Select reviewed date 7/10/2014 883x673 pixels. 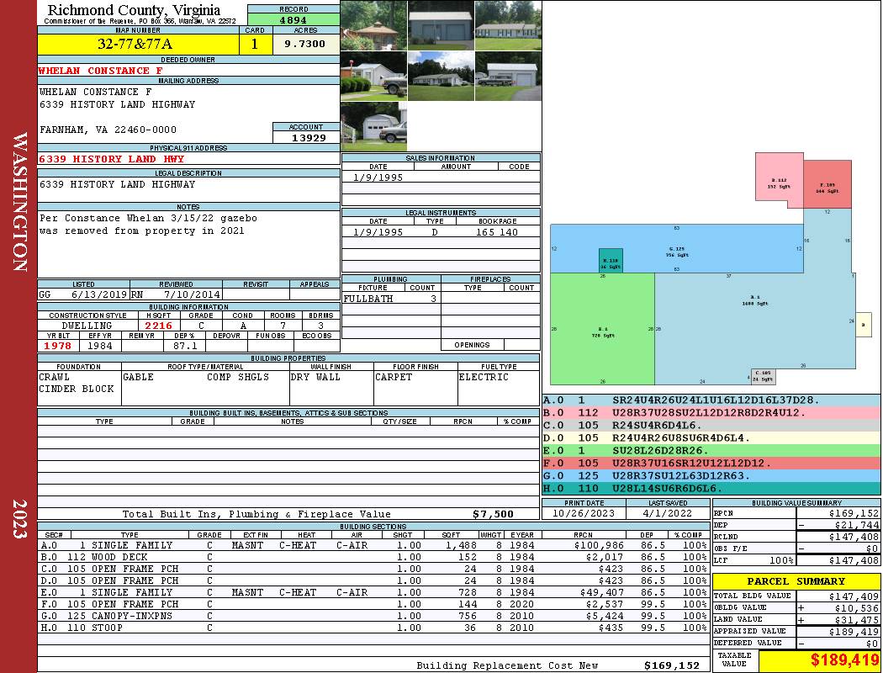[192, 294]
